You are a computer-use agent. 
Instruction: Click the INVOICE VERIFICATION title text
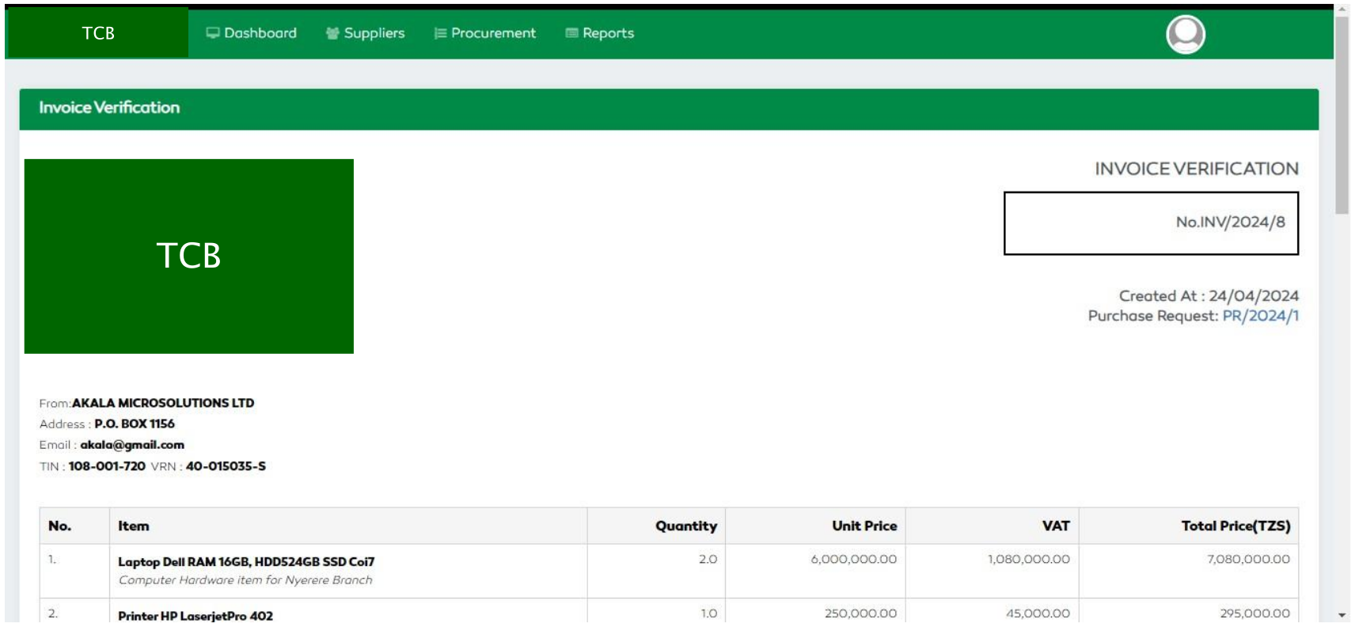[1196, 169]
